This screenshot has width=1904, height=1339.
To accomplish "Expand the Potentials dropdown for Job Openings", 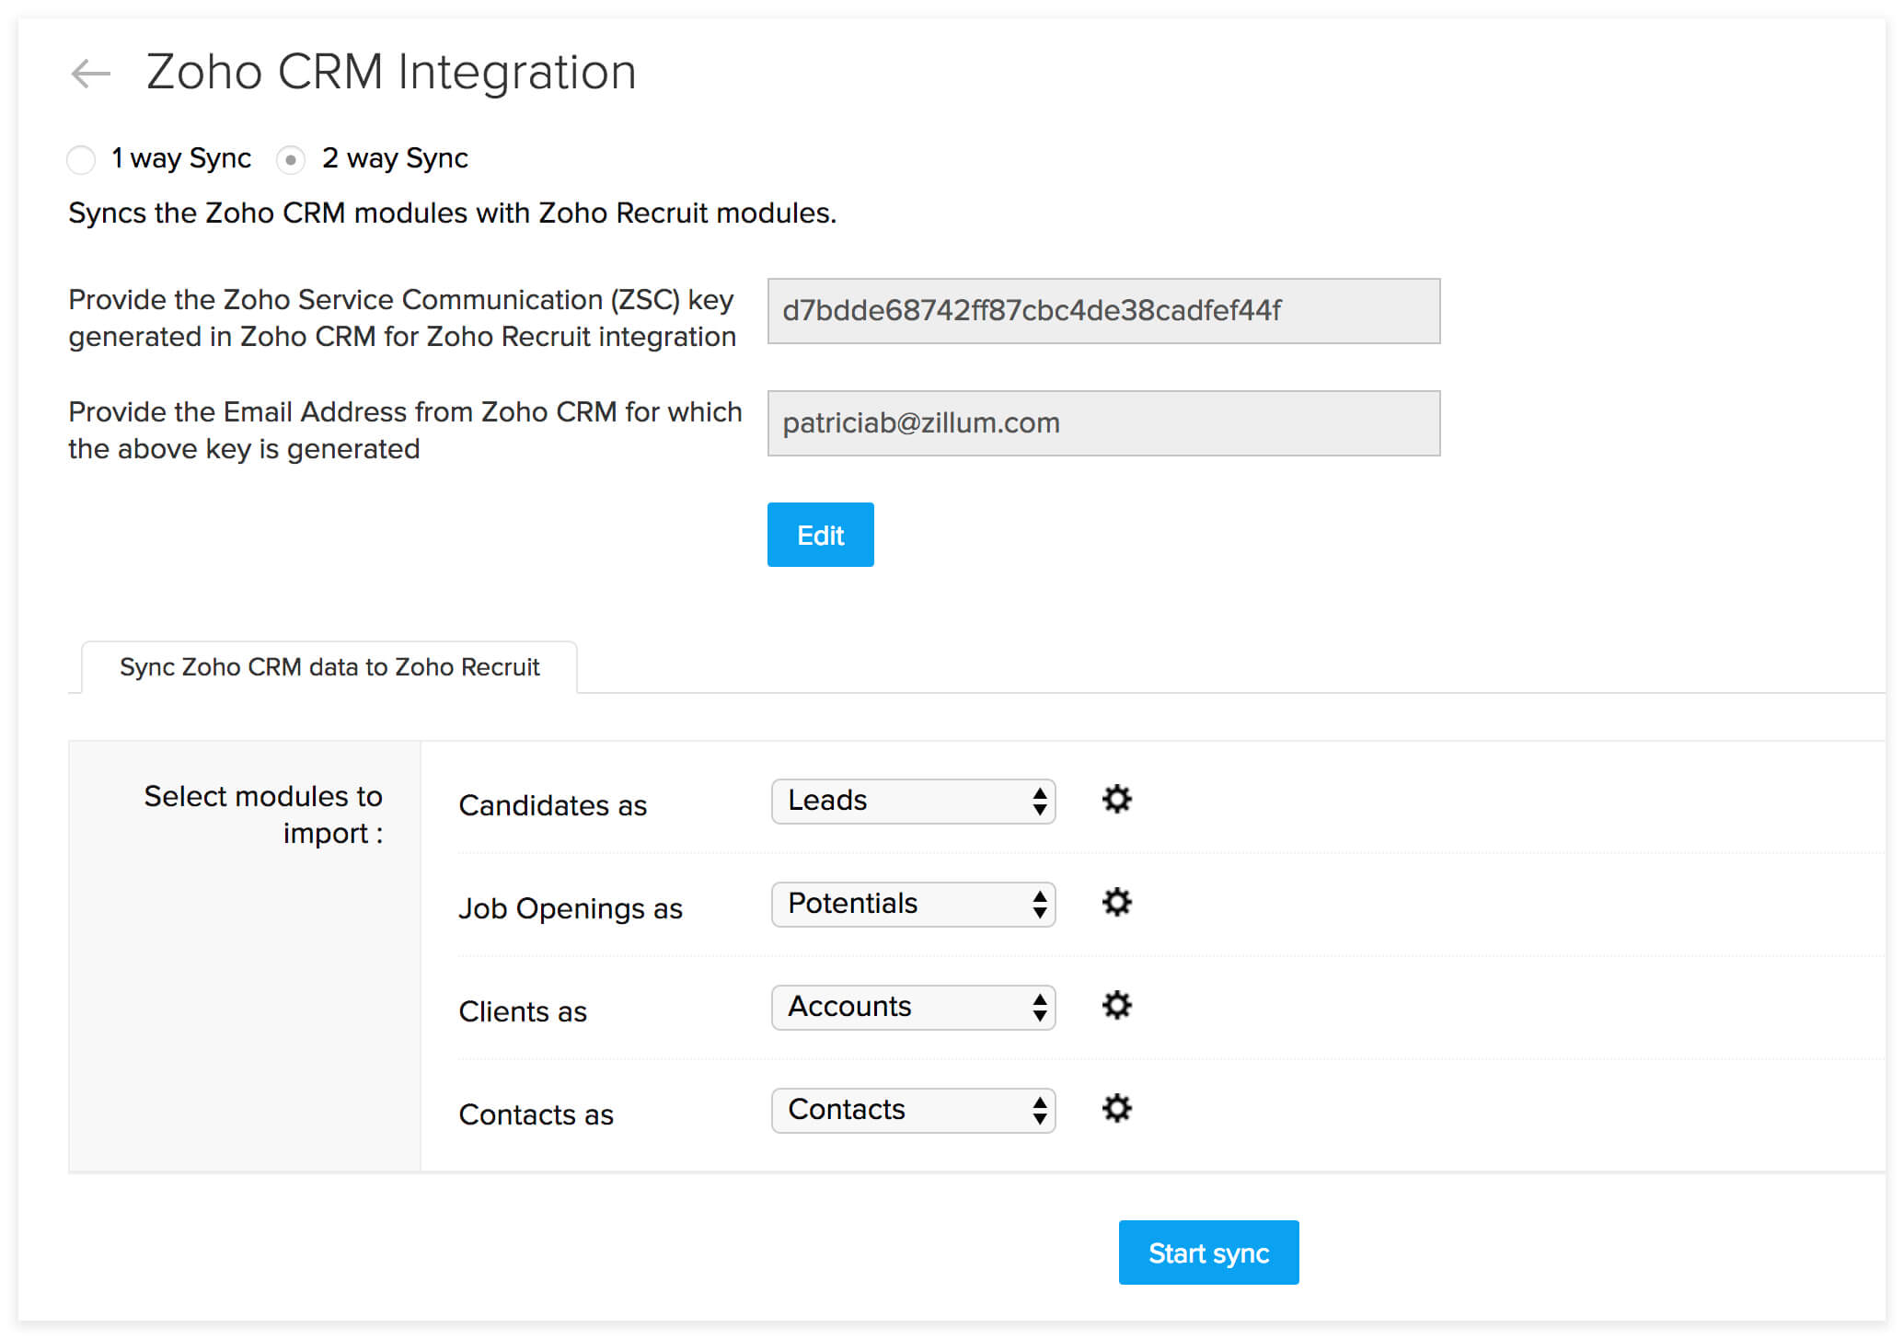I will pos(913,904).
